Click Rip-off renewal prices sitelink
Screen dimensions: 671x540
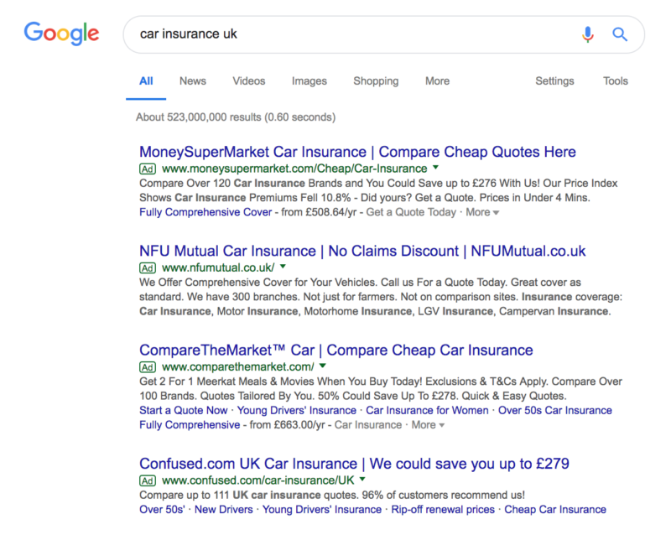point(443,510)
